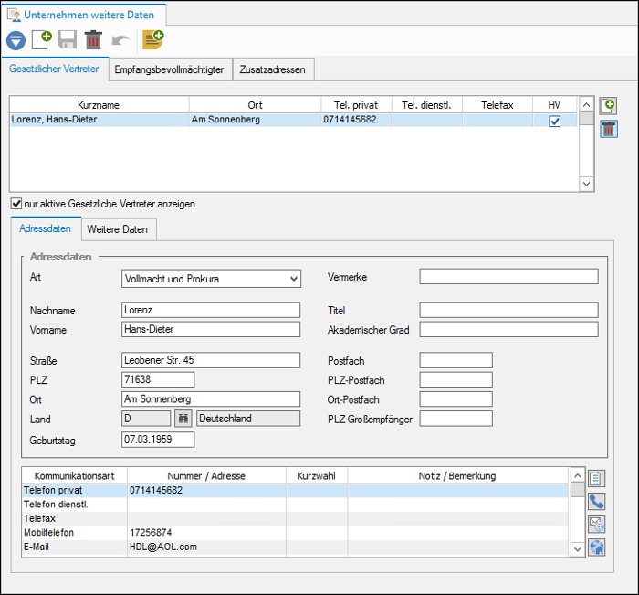Viewport: 639px width, 595px height.
Task: Click the Kurzwahl column header
Action: click(x=317, y=476)
